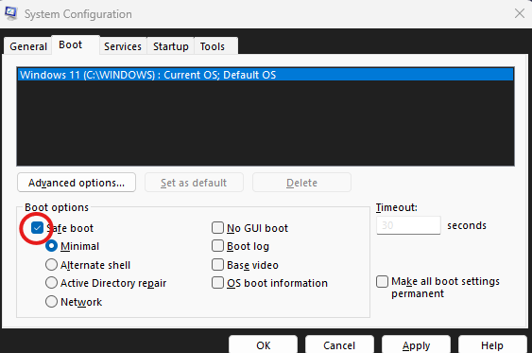Select the Boot tab

[x=76, y=44]
